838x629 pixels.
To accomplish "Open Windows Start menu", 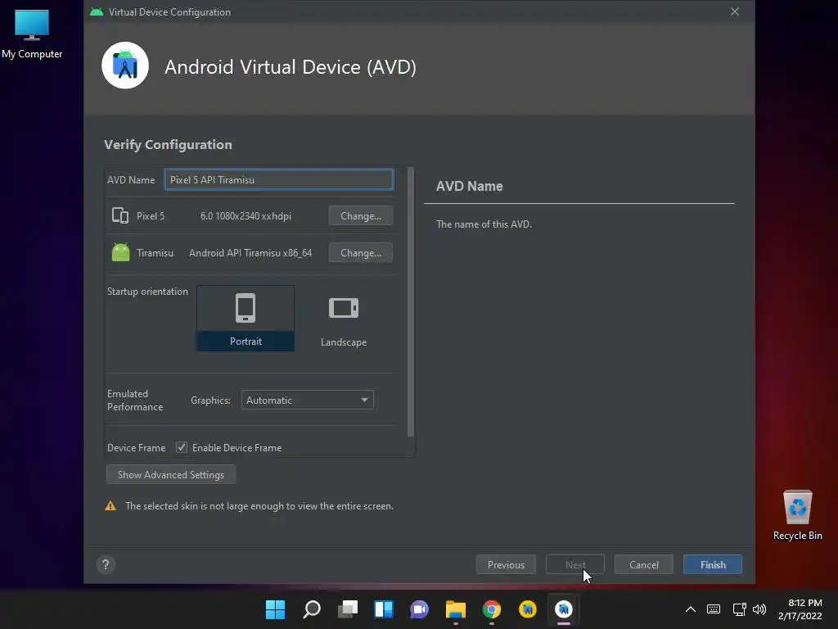I will pyautogui.click(x=275, y=609).
